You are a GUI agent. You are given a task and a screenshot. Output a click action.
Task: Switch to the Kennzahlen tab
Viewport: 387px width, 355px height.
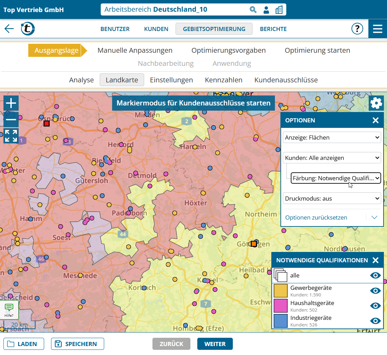point(224,80)
